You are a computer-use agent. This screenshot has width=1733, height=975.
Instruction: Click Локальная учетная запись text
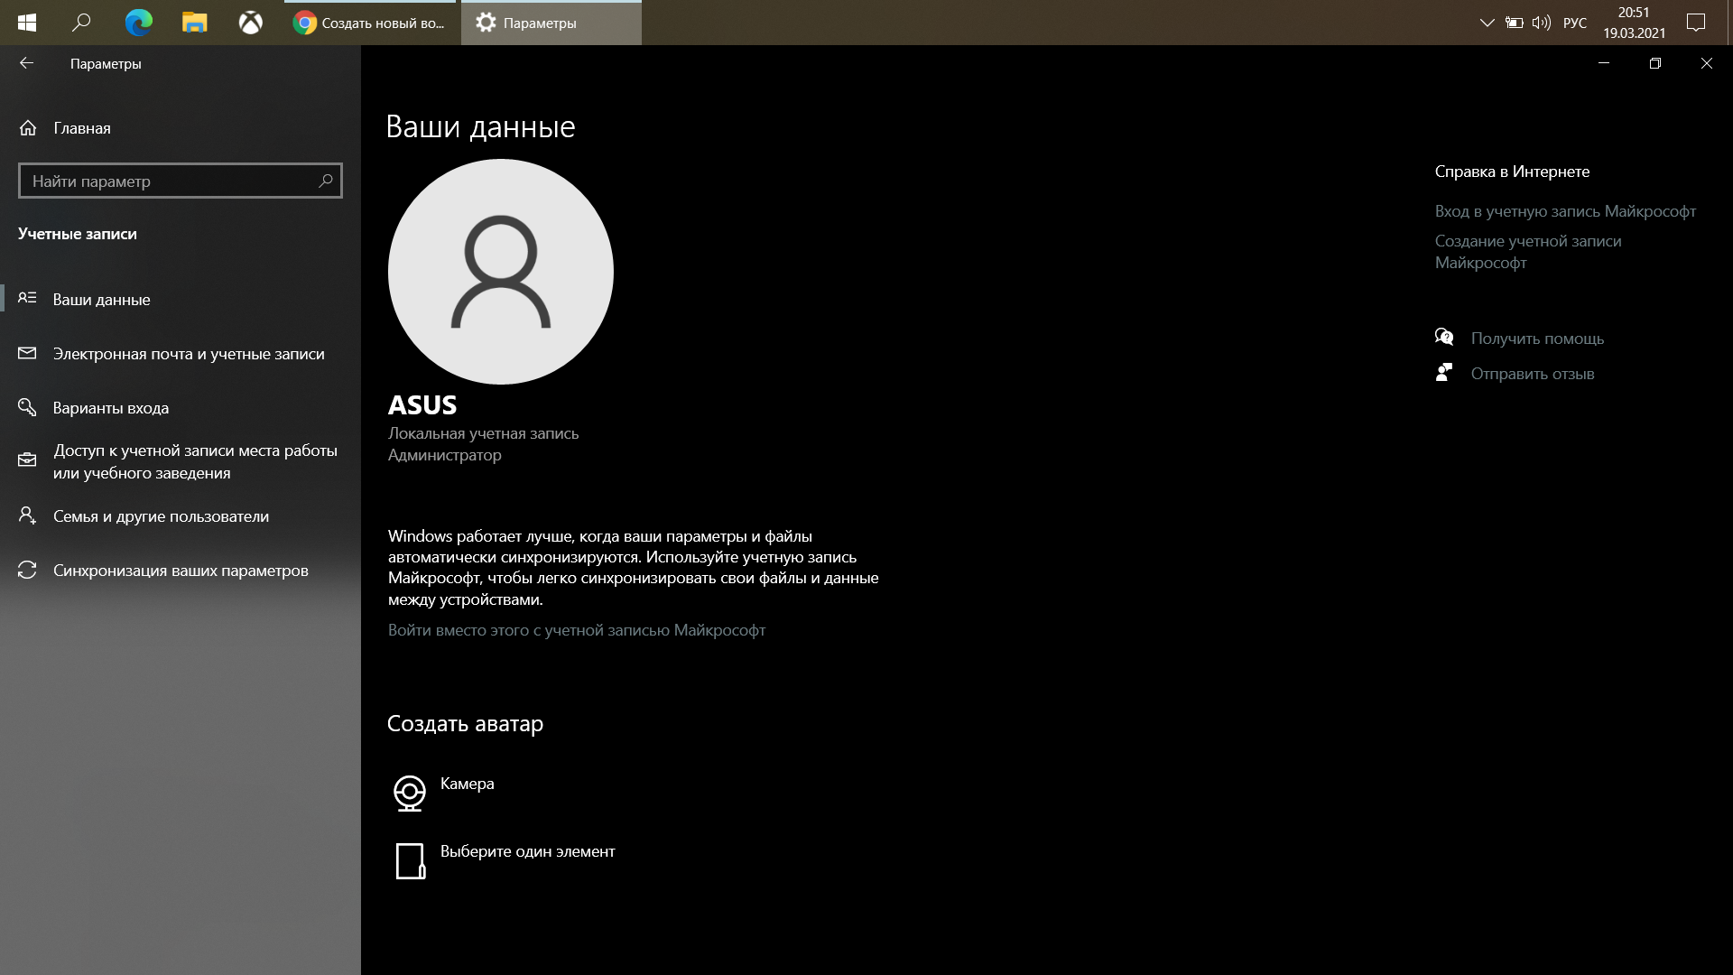click(x=484, y=433)
